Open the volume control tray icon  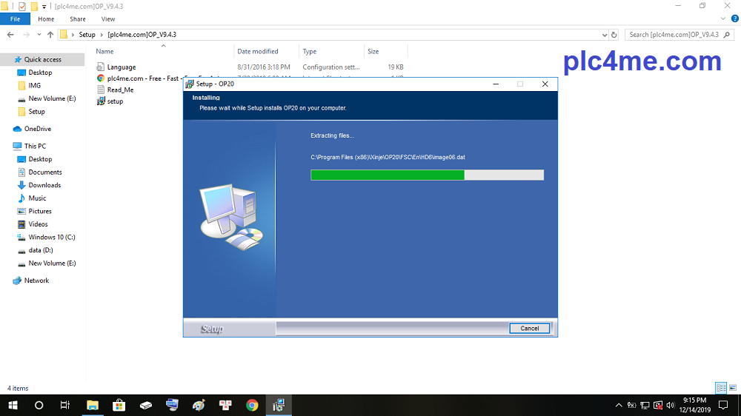pos(671,405)
